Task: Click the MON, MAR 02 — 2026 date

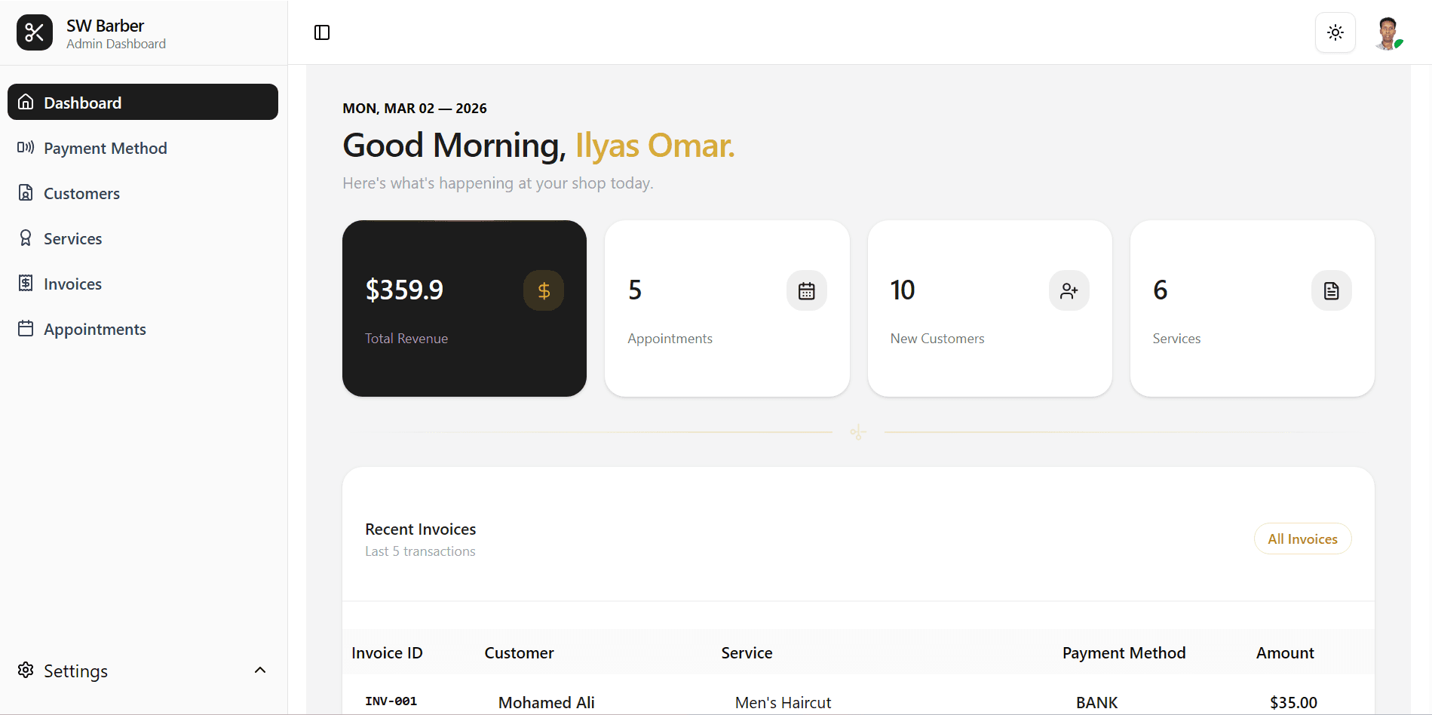Action: (x=415, y=108)
